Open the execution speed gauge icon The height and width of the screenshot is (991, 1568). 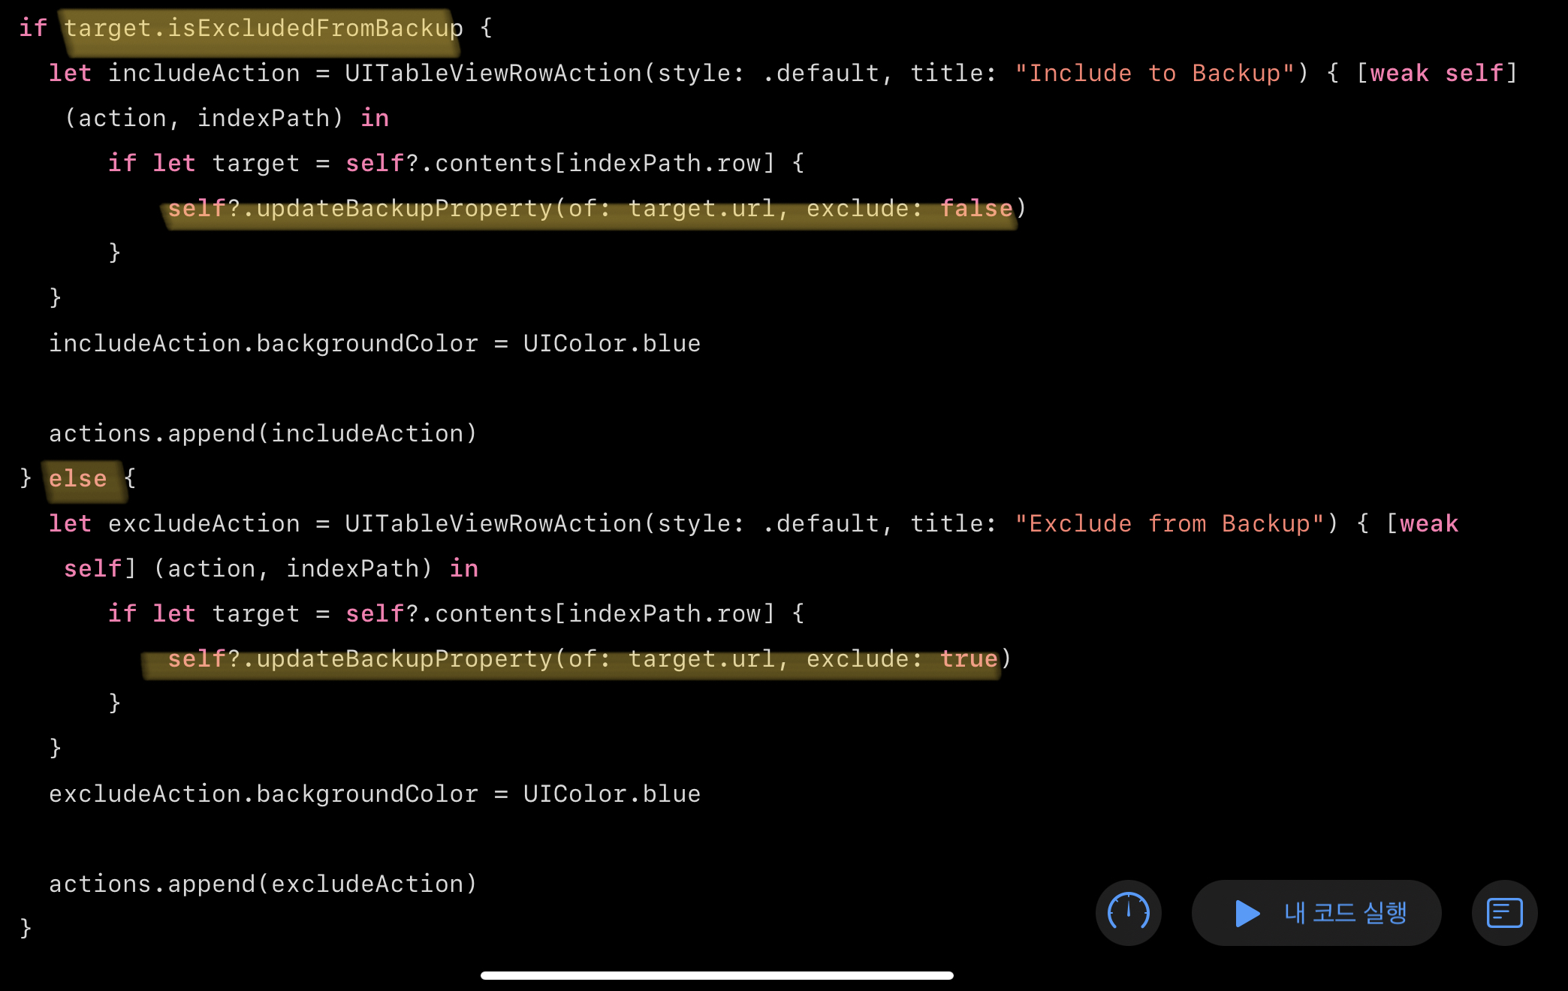[x=1128, y=912]
